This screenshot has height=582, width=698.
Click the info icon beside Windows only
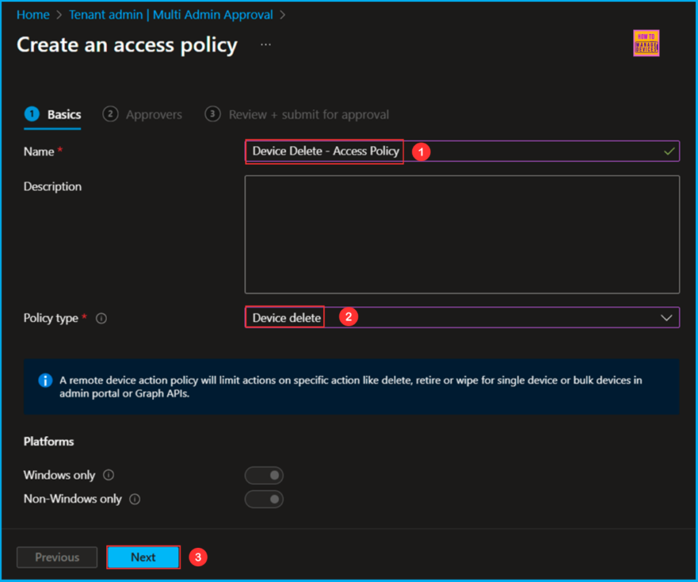(x=109, y=476)
